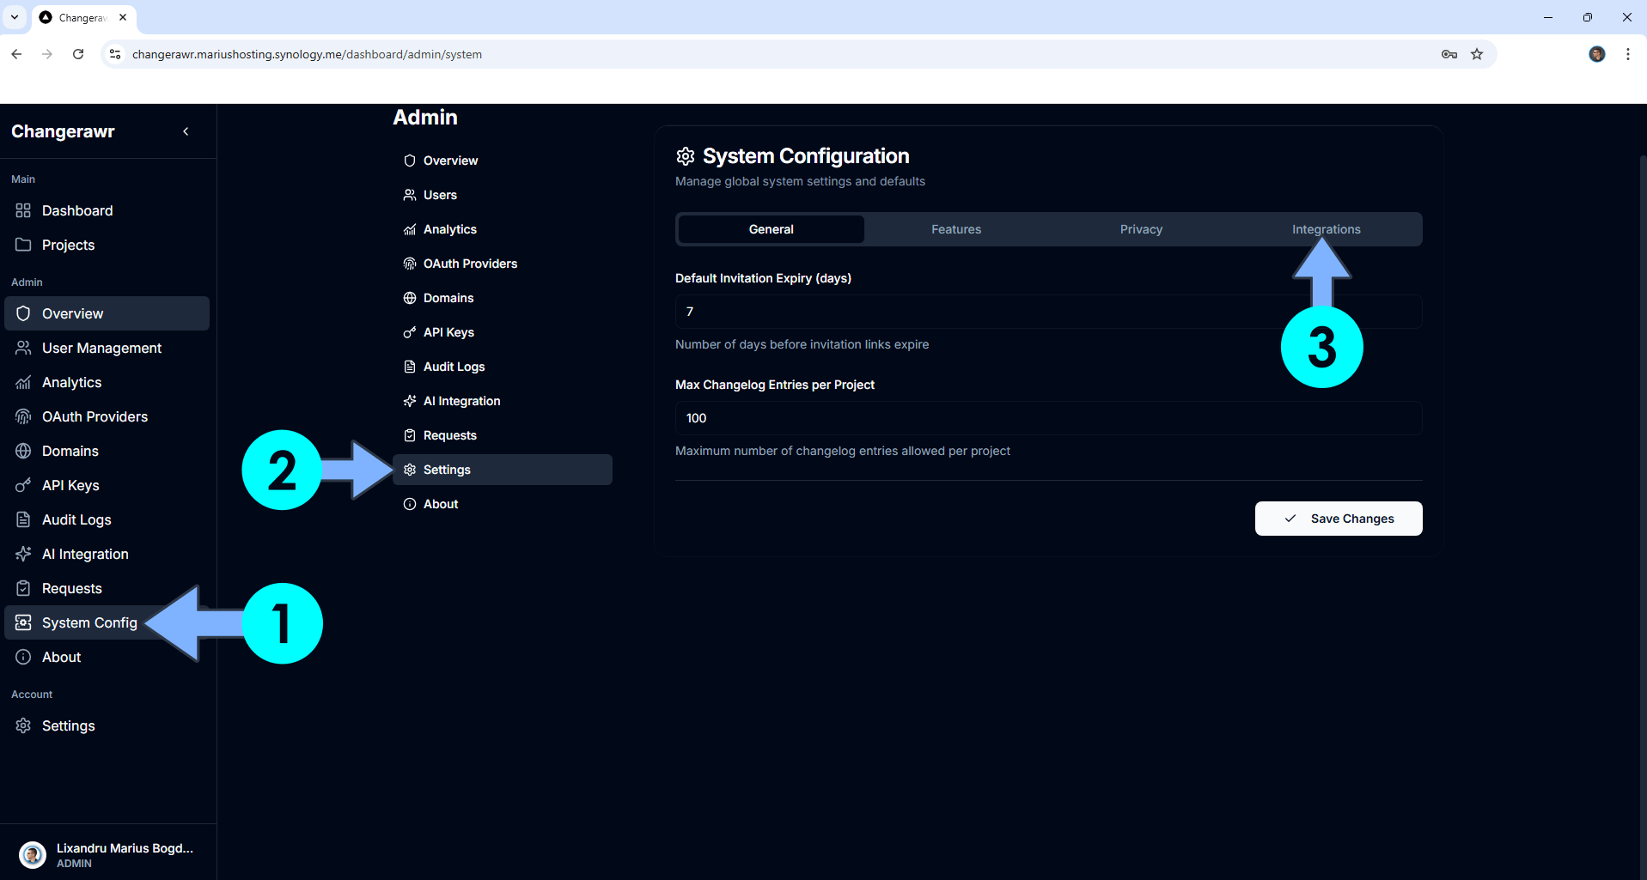Image resolution: width=1647 pixels, height=880 pixels.
Task: Focus Max Changelog Entries per Project field
Action: coord(1048,418)
